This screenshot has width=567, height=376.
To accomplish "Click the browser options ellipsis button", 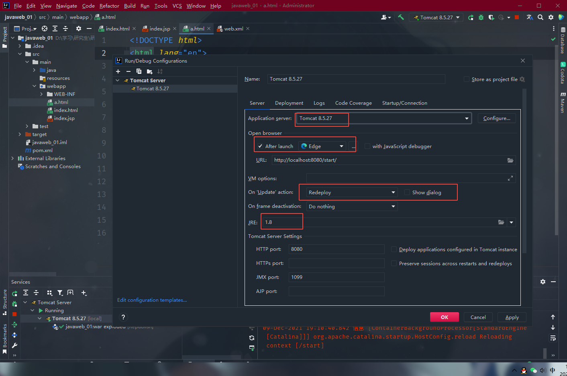I will 353,146.
